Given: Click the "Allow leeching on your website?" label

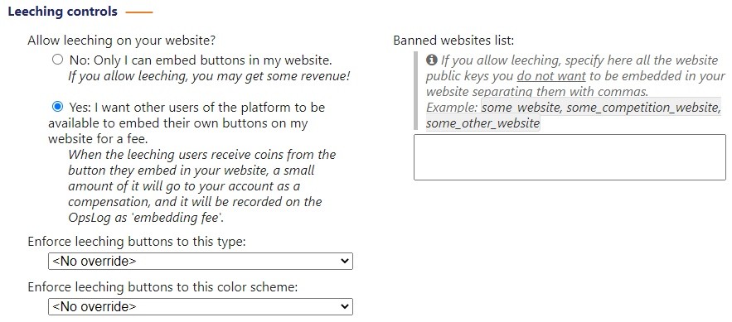Looking at the screenshot, I should coord(121,41).
